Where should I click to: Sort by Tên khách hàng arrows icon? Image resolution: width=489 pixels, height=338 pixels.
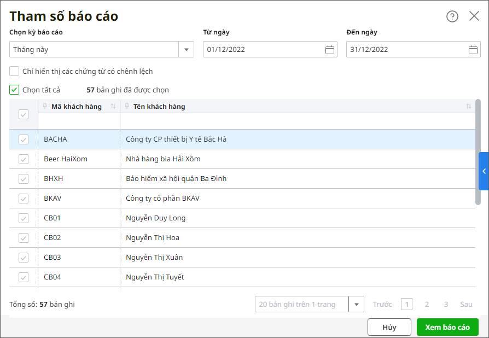(x=469, y=107)
